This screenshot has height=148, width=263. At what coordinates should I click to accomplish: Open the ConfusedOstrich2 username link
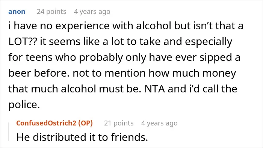click(x=46, y=123)
